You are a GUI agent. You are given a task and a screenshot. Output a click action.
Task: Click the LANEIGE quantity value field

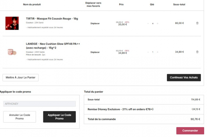[153, 52]
